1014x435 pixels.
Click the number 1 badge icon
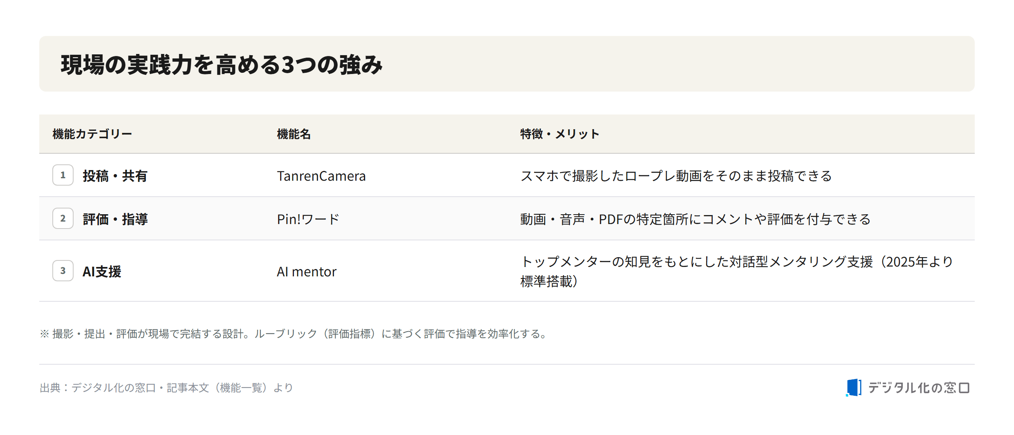coord(63,175)
